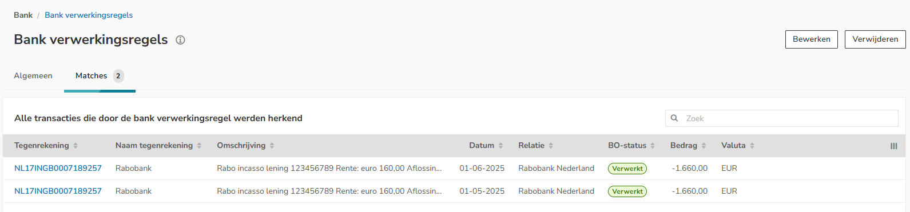Sort by Naam tegenrekening column arrows
910x212 pixels.
pos(199,146)
